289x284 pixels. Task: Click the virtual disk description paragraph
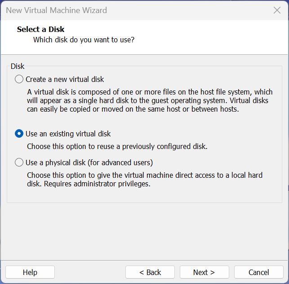[x=150, y=100]
